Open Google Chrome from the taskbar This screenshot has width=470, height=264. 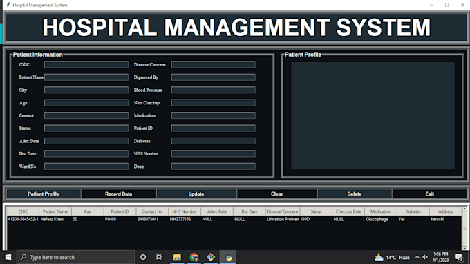(x=194, y=257)
